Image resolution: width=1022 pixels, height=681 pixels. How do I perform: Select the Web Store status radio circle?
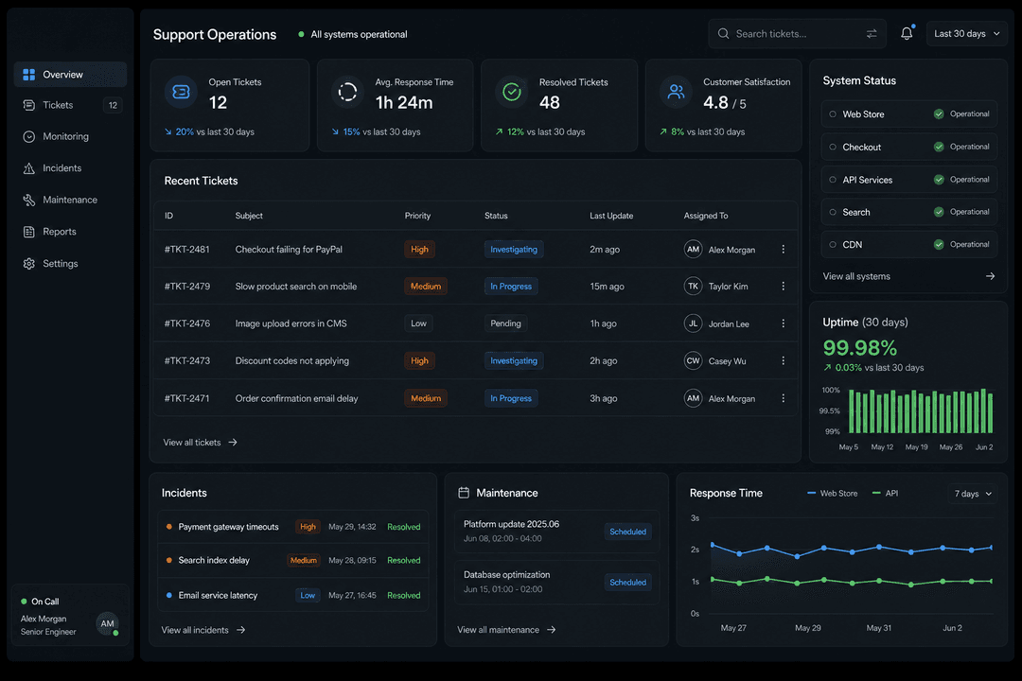coord(833,114)
